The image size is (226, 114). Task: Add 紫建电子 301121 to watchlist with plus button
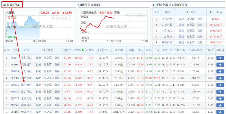click(220, 112)
